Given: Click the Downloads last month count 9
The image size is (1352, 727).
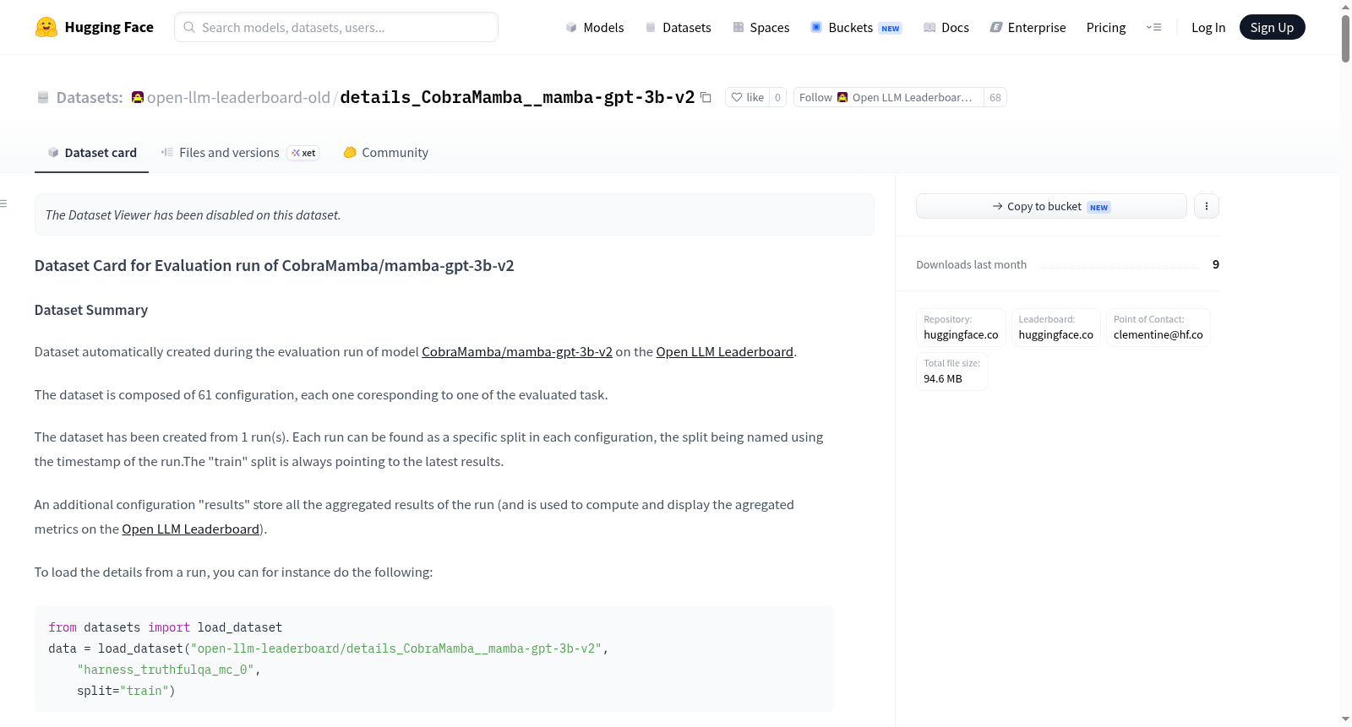Looking at the screenshot, I should 1216,264.
